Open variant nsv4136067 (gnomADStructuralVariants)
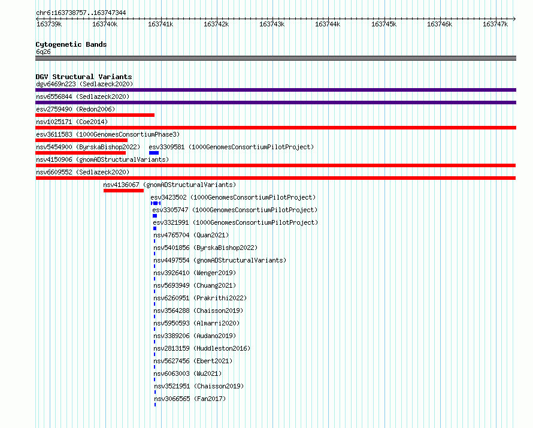 169,185
